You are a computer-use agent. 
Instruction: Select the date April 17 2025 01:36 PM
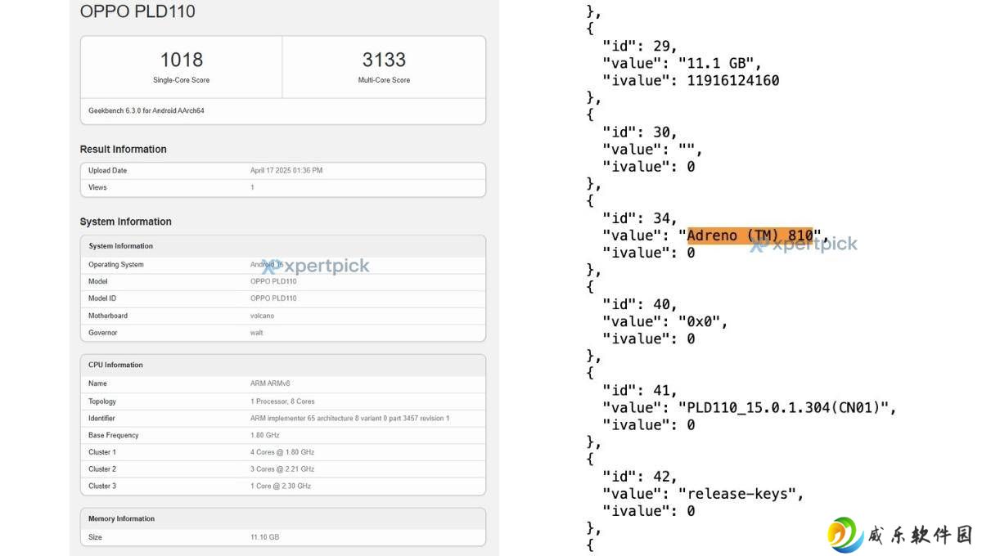286,170
